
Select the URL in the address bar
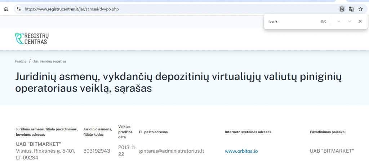point(72,9)
